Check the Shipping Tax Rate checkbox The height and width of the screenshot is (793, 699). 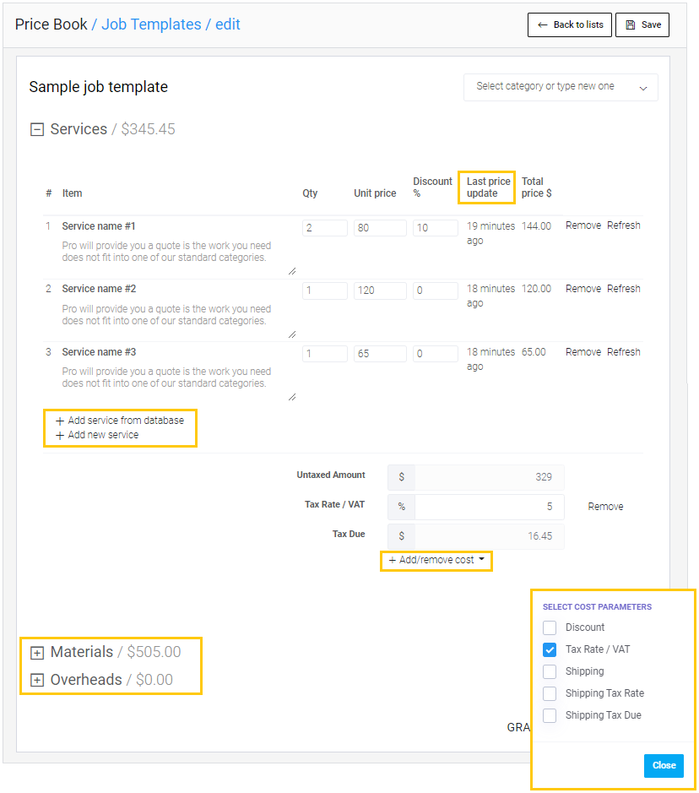point(550,693)
